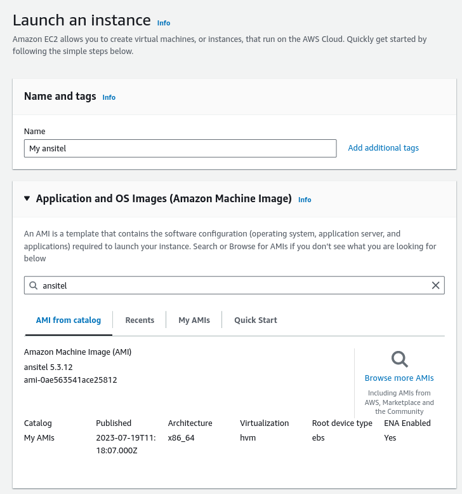Click the Add additional tags link
The image size is (462, 494).
pos(383,148)
